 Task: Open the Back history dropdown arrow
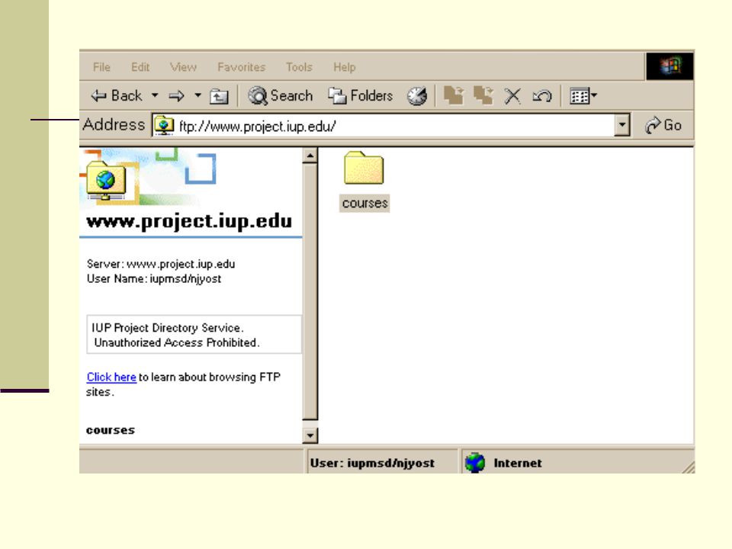(155, 96)
